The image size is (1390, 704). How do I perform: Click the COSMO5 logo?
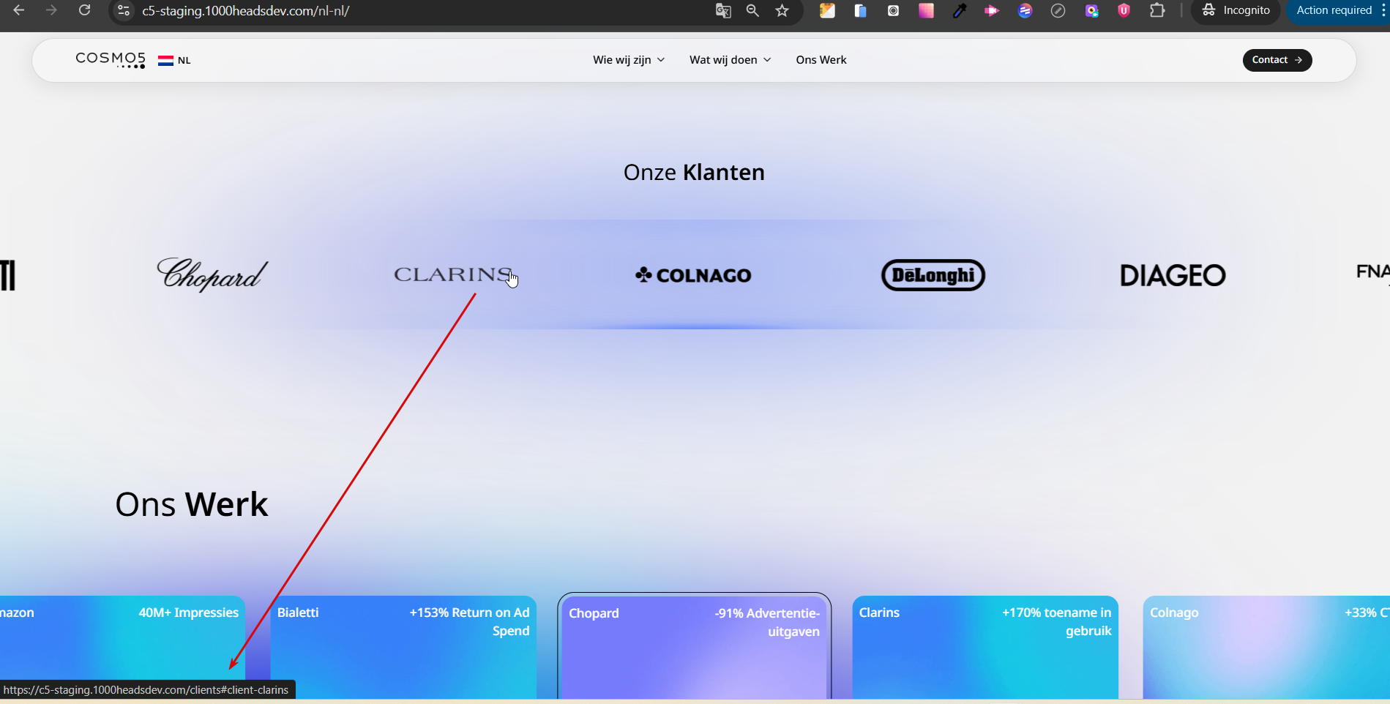[111, 60]
